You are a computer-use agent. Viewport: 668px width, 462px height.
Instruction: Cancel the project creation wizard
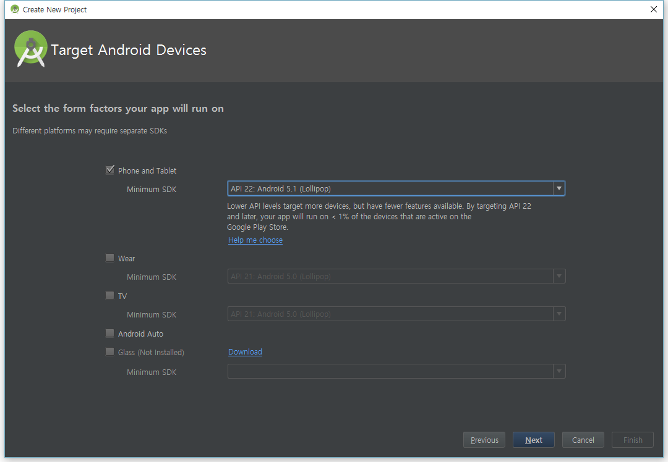click(x=583, y=439)
